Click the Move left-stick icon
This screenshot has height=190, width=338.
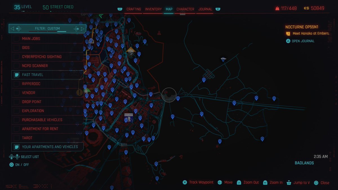220,182
